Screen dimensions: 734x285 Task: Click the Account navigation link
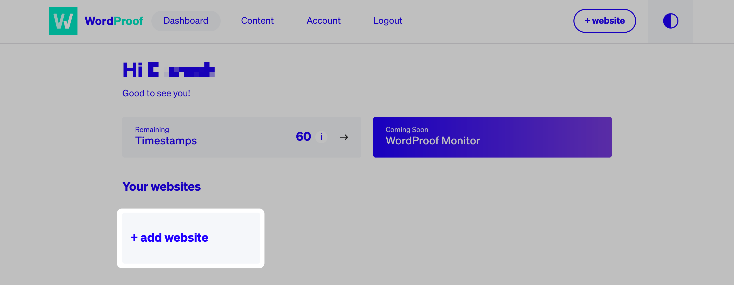coord(323,21)
